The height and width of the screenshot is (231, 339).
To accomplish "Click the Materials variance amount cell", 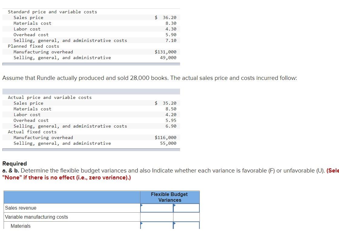I will tap(156, 226).
